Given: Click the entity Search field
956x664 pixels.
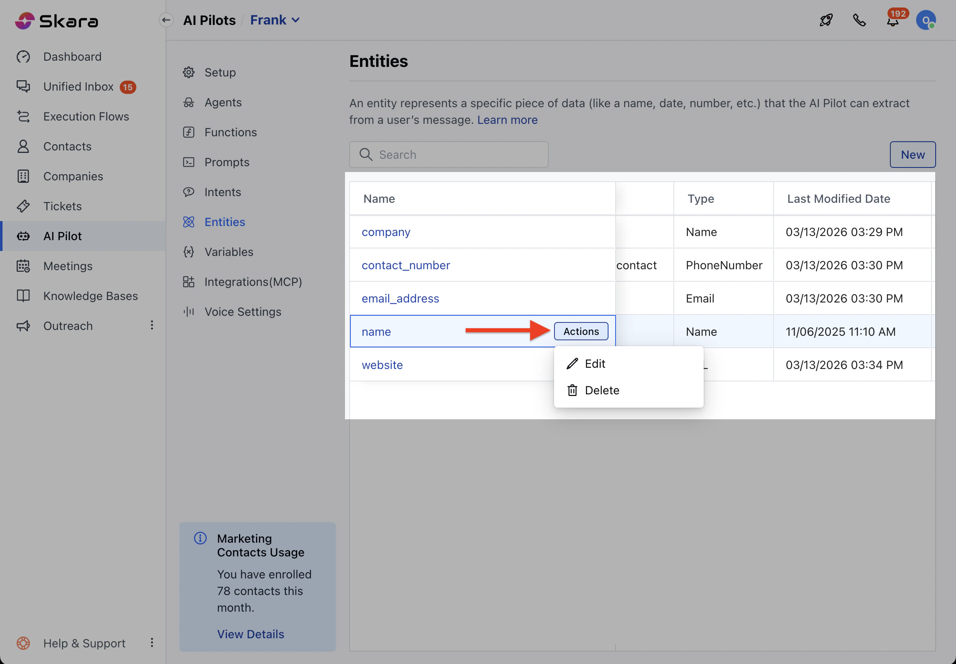Looking at the screenshot, I should pyautogui.click(x=448, y=155).
